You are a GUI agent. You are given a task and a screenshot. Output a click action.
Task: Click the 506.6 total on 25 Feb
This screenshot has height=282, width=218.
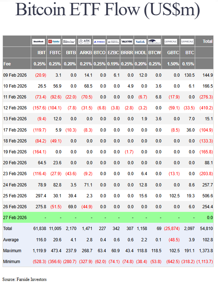(x=207, y=196)
